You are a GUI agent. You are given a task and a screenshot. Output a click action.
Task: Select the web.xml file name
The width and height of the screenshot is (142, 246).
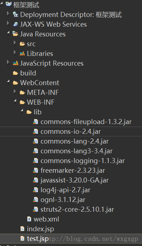pos(46,219)
